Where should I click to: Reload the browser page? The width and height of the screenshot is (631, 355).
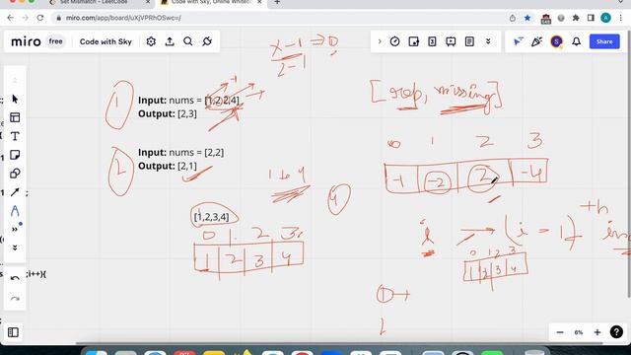point(40,18)
